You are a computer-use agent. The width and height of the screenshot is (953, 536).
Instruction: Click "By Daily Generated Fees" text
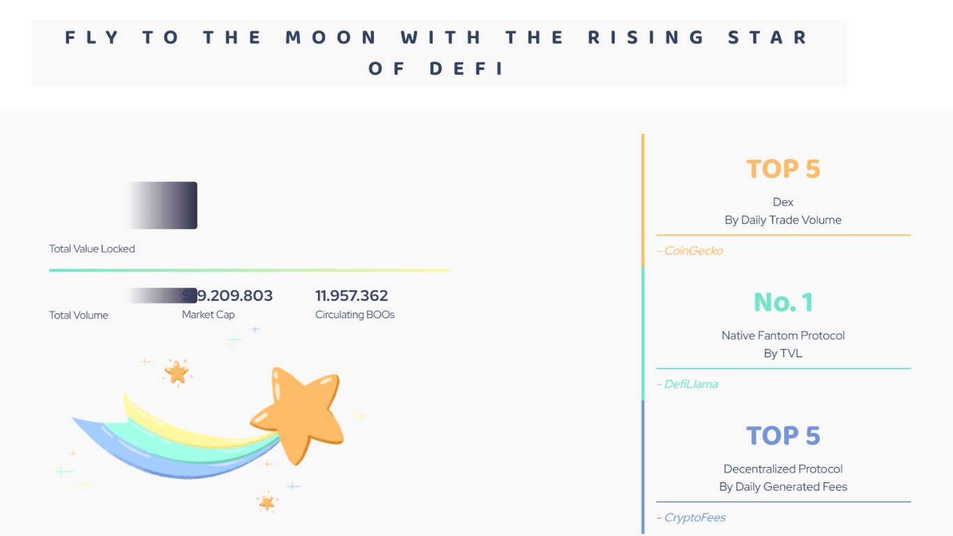click(x=783, y=486)
